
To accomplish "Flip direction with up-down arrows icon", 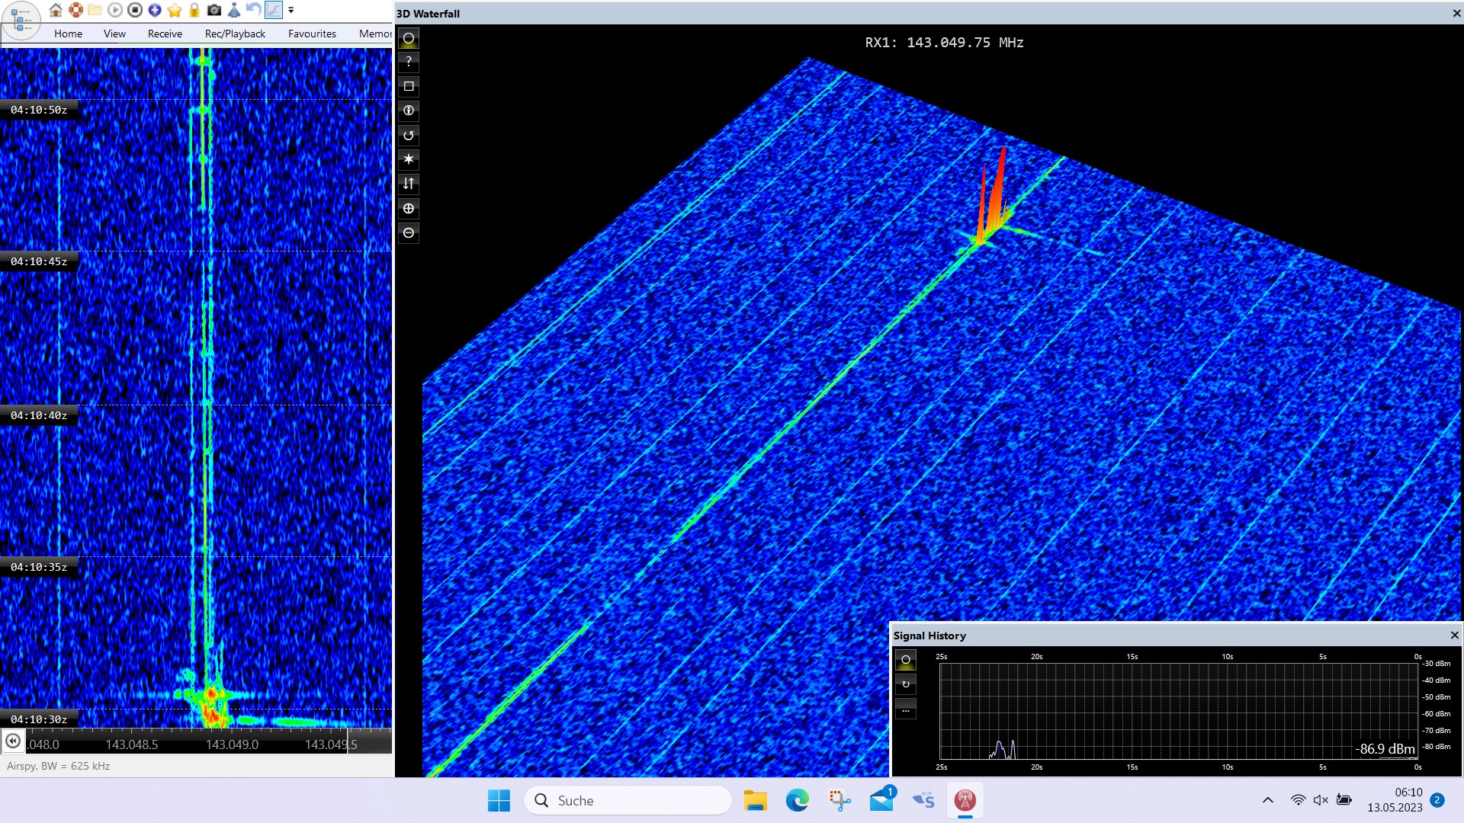I will tap(409, 184).
